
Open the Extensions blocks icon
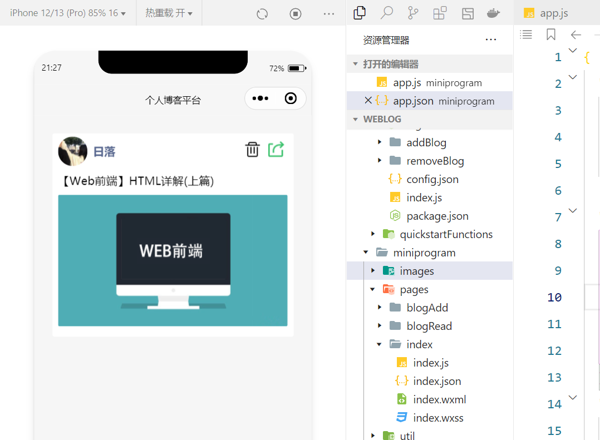pyautogui.click(x=440, y=13)
